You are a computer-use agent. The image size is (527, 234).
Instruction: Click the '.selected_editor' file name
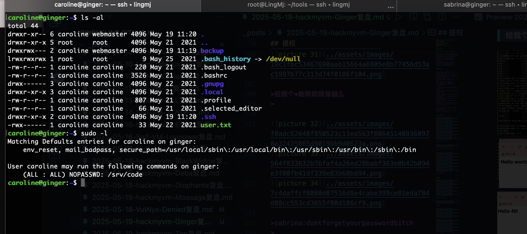pos(231,108)
